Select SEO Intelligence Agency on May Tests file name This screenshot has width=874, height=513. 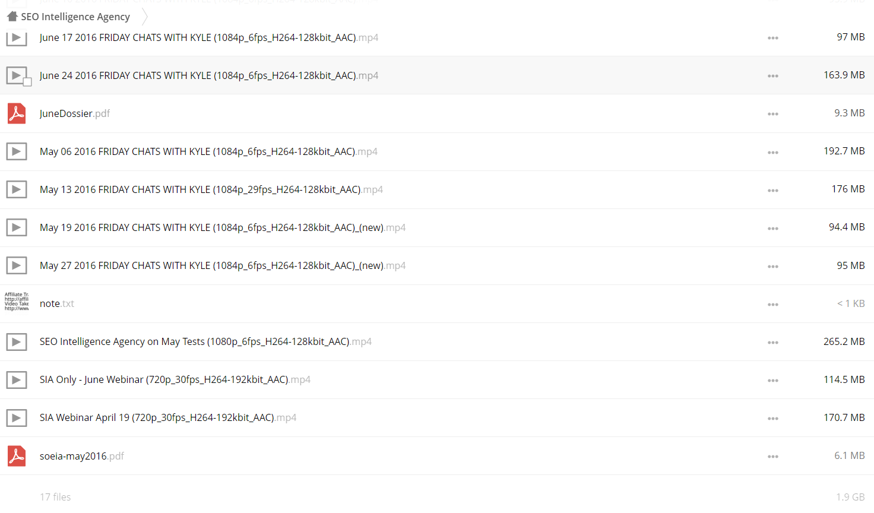pyautogui.click(x=205, y=341)
